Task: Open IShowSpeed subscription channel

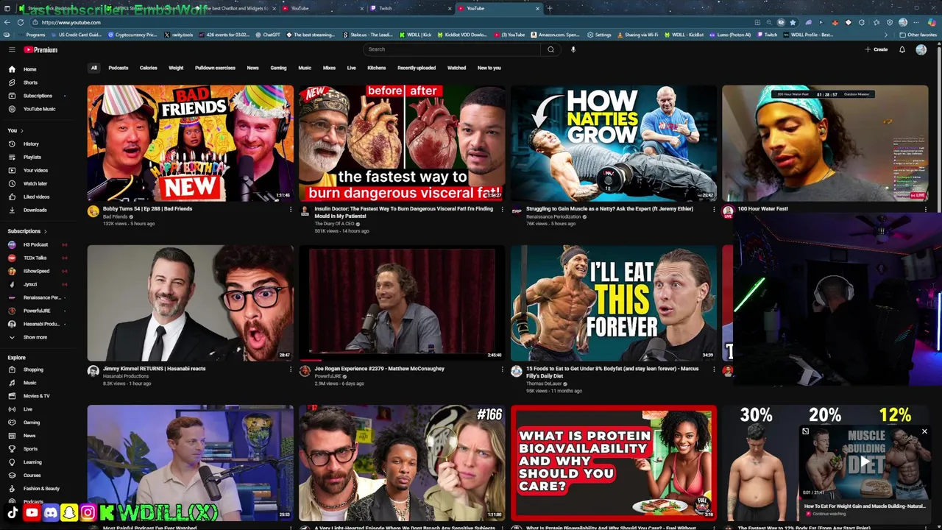Action: click(x=36, y=271)
